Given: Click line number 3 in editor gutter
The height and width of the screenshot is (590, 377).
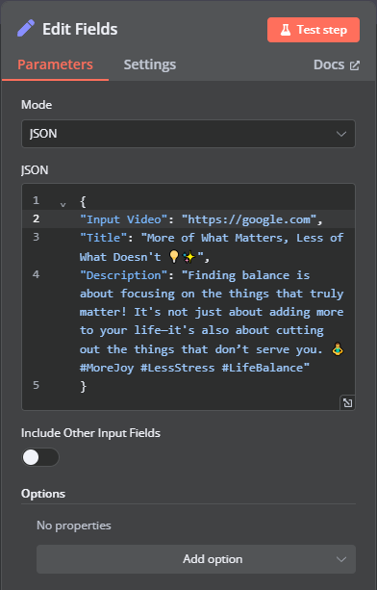Looking at the screenshot, I should click(x=37, y=237).
